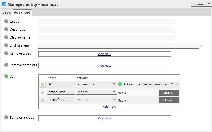Click the Display name input field
Screen dimensions: 212x132
(x=107, y=37)
